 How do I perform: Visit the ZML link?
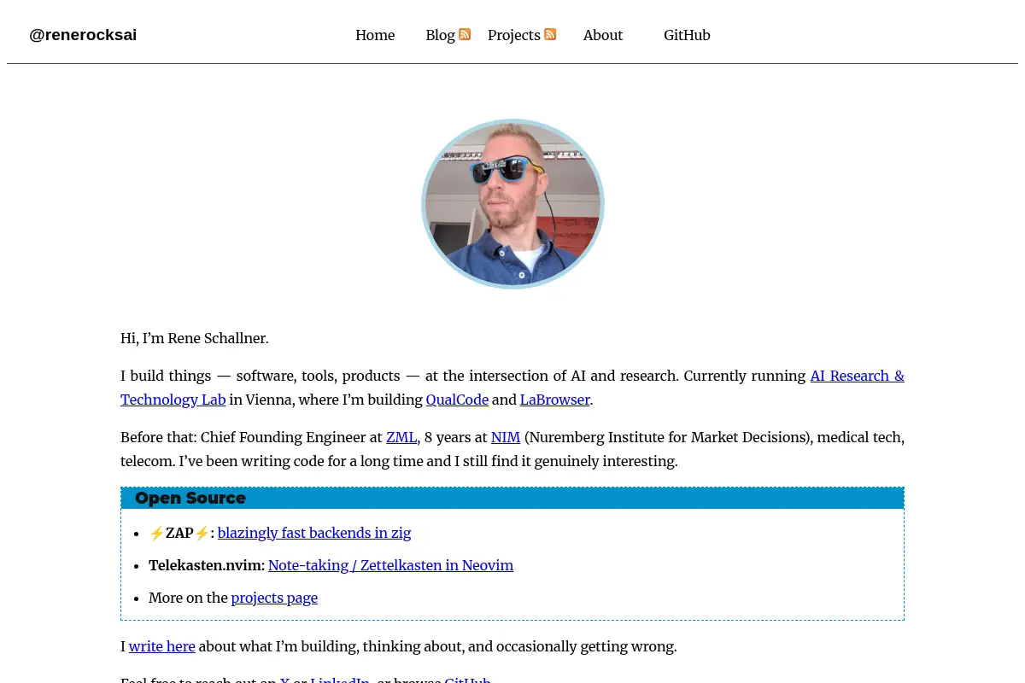click(x=401, y=437)
